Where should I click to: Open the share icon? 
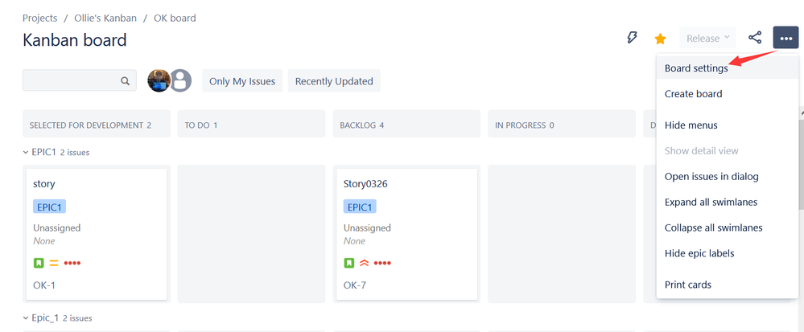click(755, 38)
